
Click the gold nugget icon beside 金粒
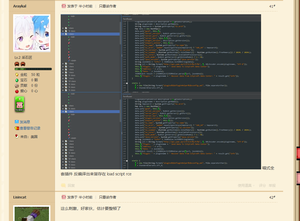(17, 75)
